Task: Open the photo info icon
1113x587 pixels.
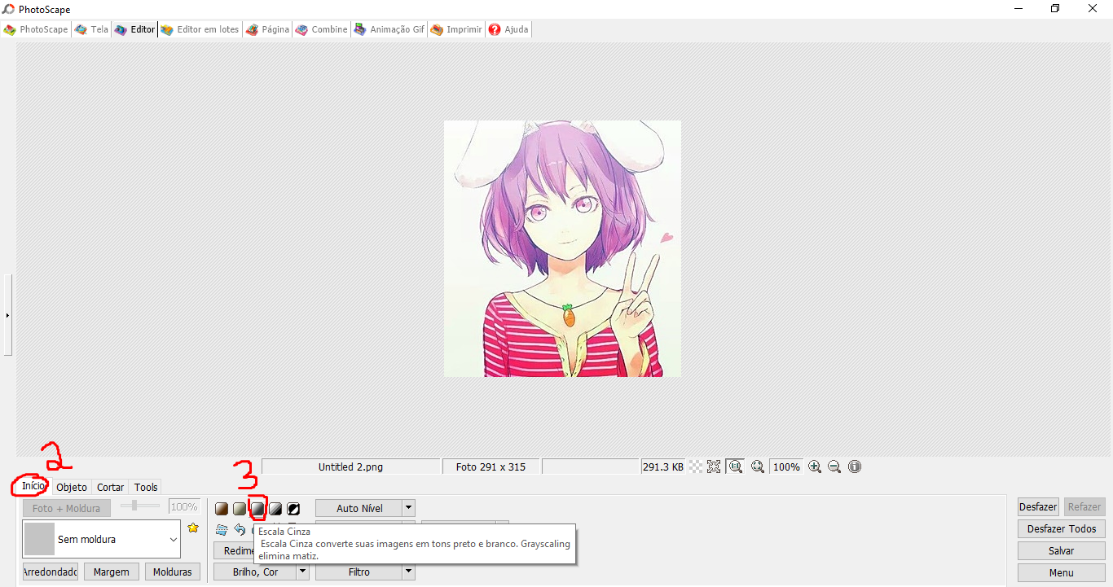Action: [x=855, y=467]
